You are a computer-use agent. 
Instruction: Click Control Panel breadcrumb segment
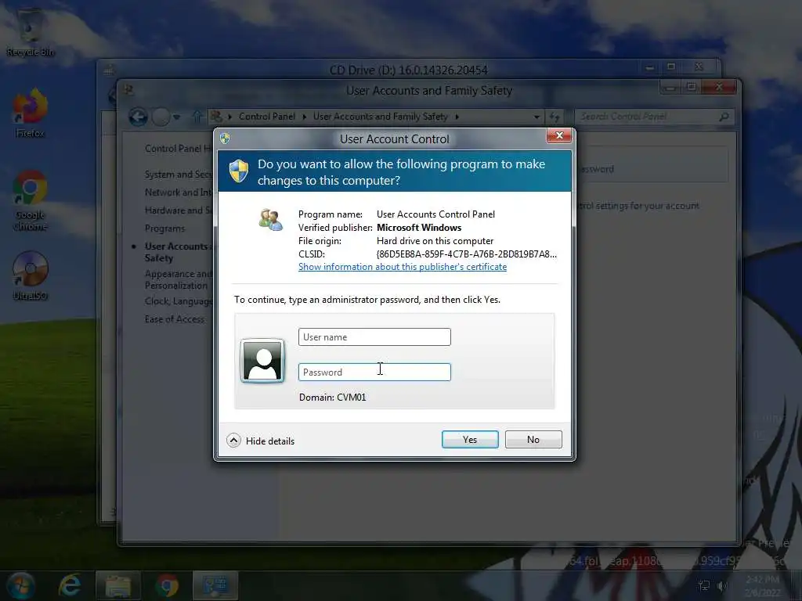pos(266,117)
